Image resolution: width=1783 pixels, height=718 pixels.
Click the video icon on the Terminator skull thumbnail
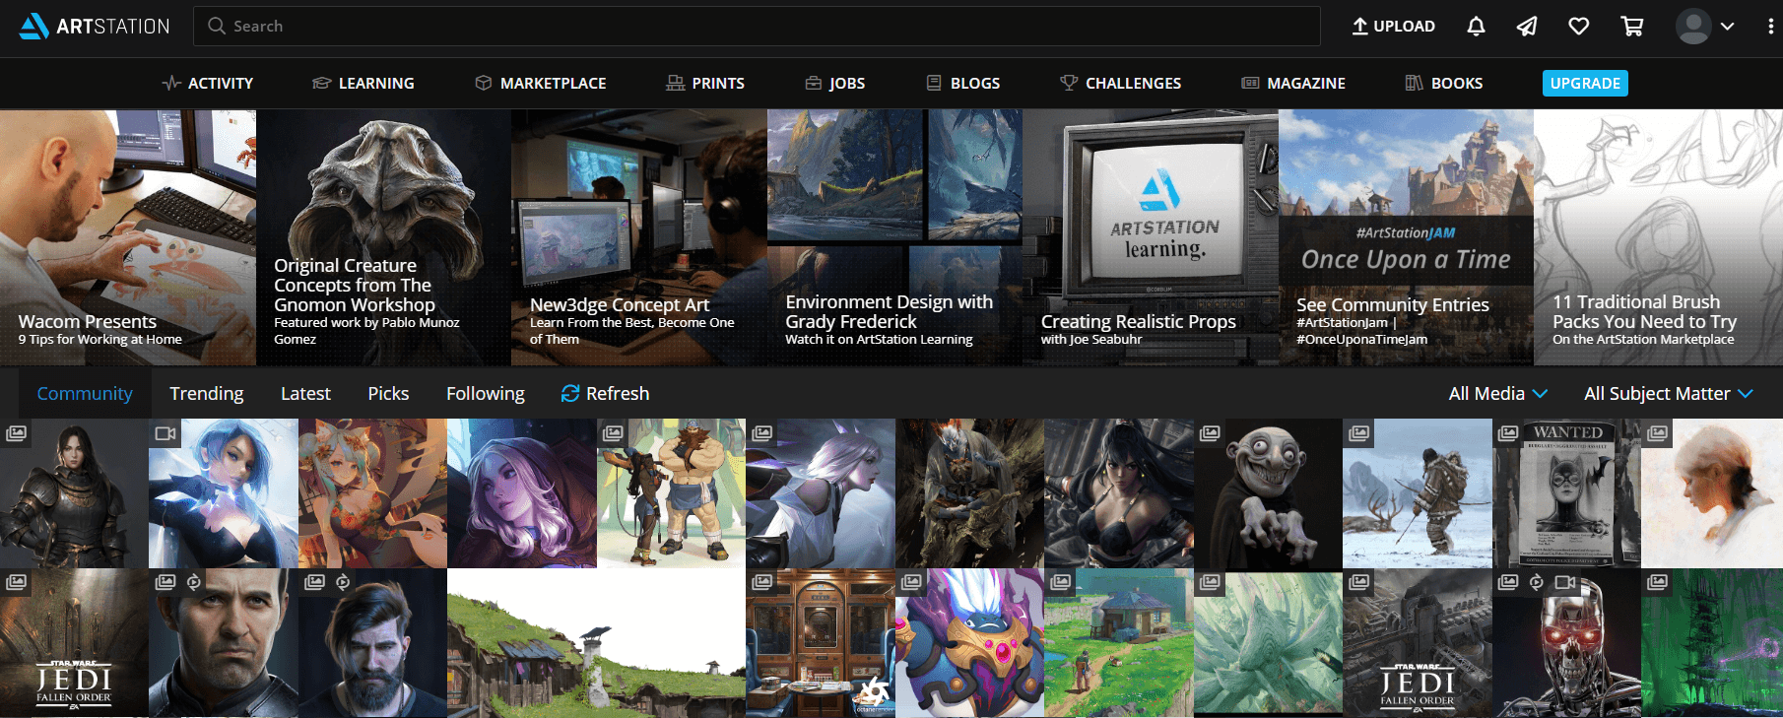tap(1565, 582)
